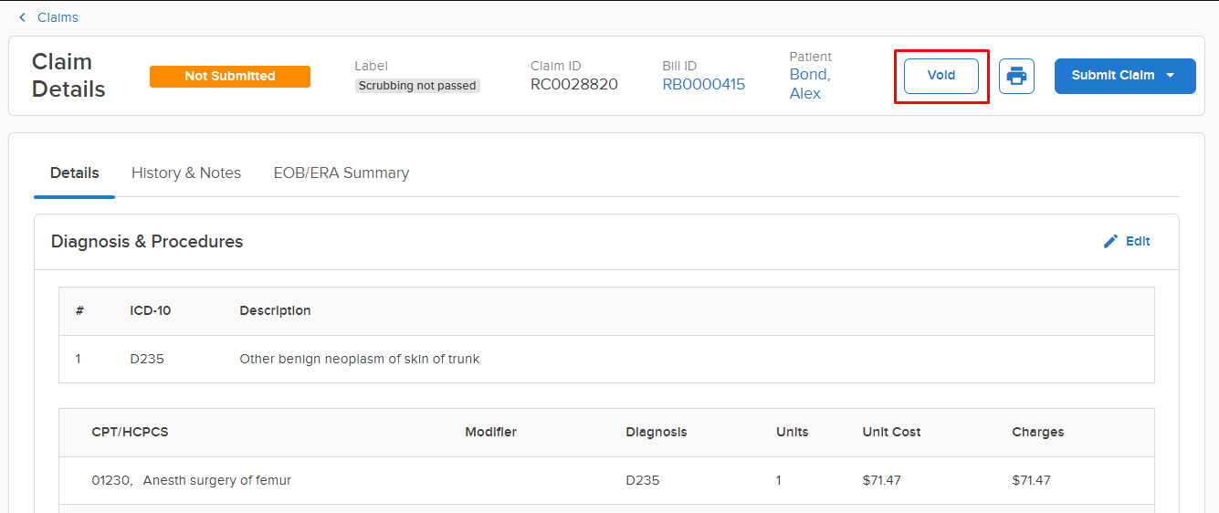Click the Scrubbing not passed label
The image size is (1219, 513).
coord(417,85)
